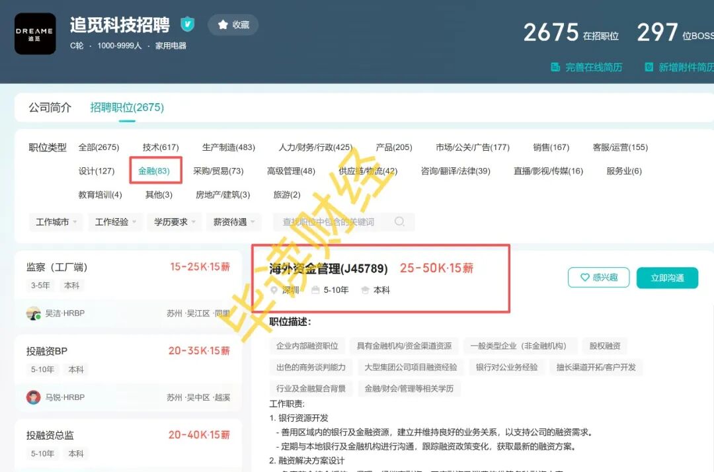Select the 直播/影视/传媒(16) category
Image resolution: width=714 pixels, height=472 pixels.
(548, 171)
